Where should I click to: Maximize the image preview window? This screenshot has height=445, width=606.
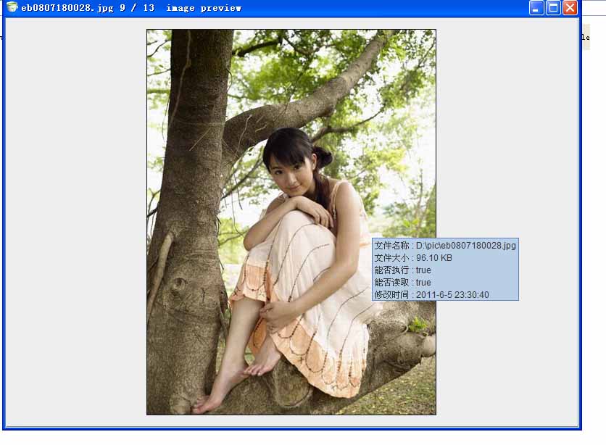[553, 8]
